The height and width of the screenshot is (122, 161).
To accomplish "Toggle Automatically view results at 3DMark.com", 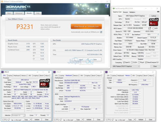I will pyautogui.click(x=101, y=32).
